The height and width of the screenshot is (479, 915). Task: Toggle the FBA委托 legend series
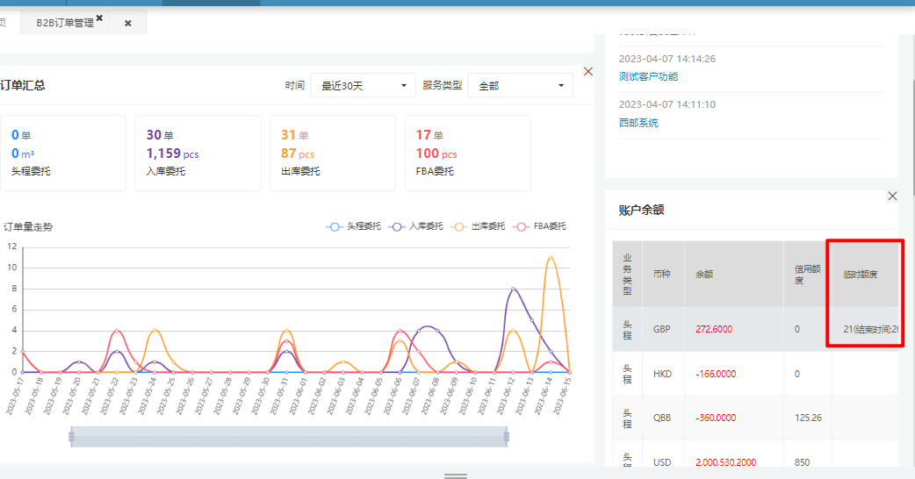click(539, 226)
